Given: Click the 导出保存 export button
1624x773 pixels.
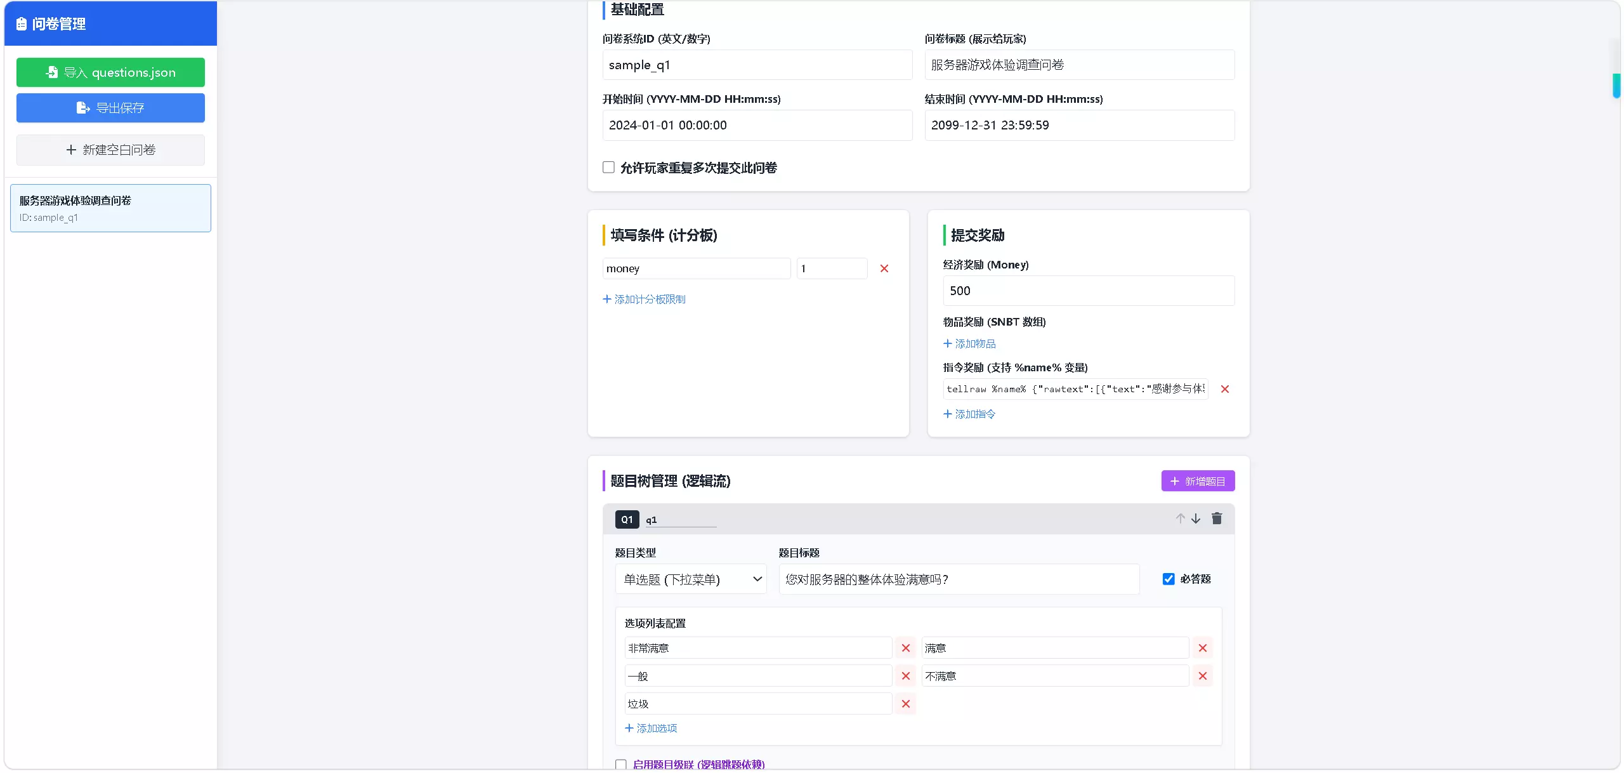Looking at the screenshot, I should pyautogui.click(x=110, y=108).
